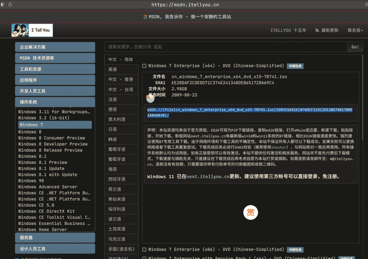The width and height of the screenshot is (368, 259).
Task: Select Windows CE DirectX Kit
Action: 46,211
